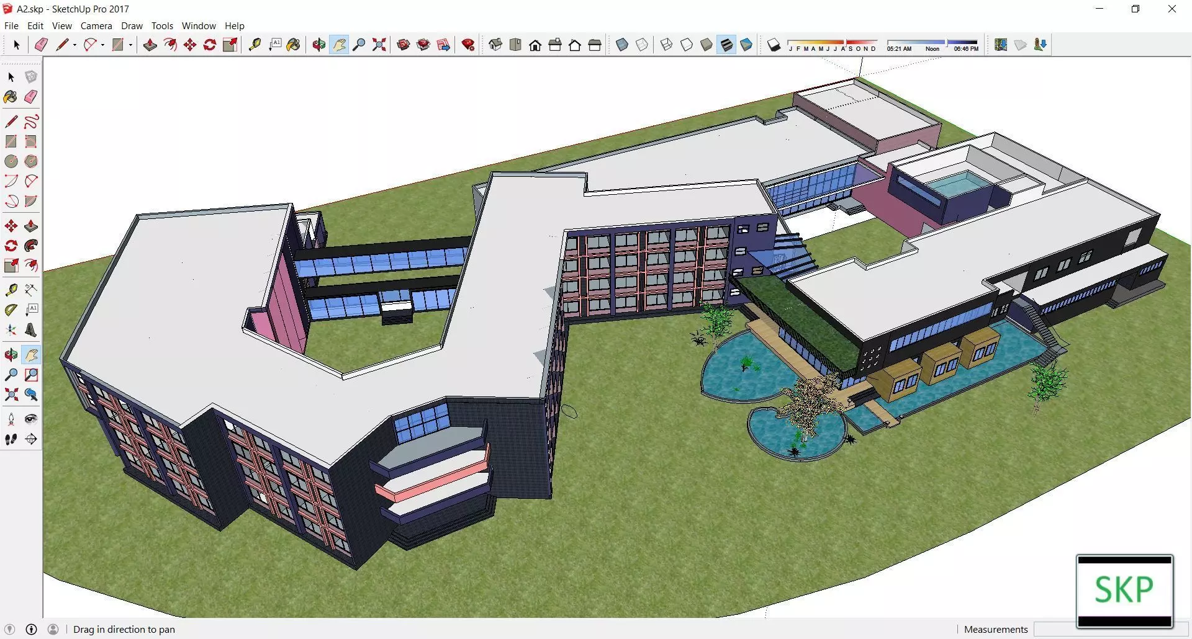Screen dimensions: 1192x639
Task: Open the Tools menu
Action: (x=162, y=26)
